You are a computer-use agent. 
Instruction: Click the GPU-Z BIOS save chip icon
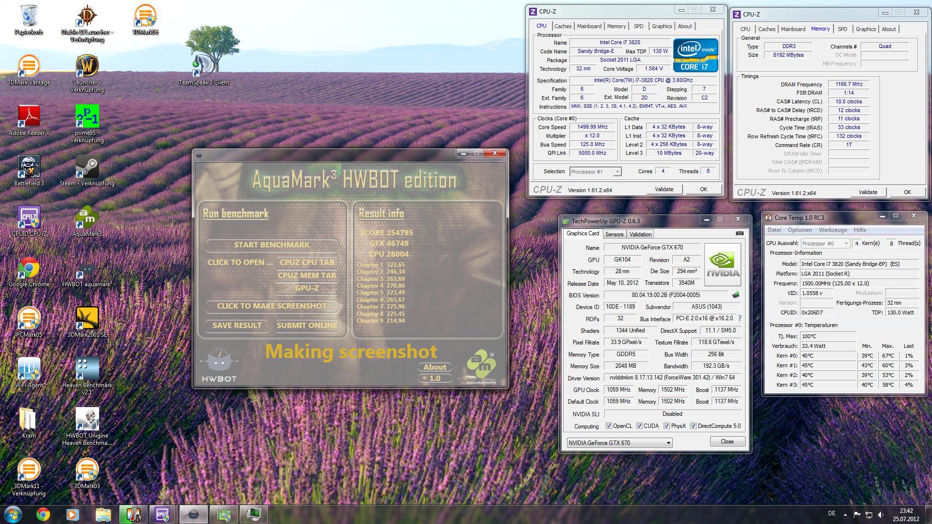736,295
